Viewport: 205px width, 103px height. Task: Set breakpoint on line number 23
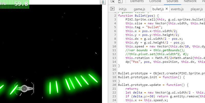(x=114, y=96)
